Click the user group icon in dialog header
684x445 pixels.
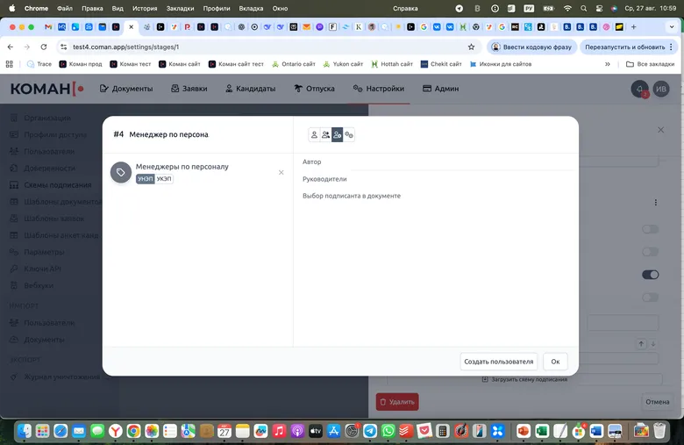point(325,135)
